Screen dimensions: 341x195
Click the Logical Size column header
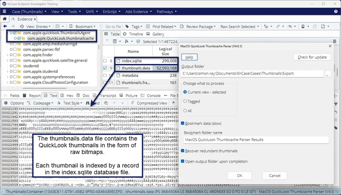pos(165,51)
